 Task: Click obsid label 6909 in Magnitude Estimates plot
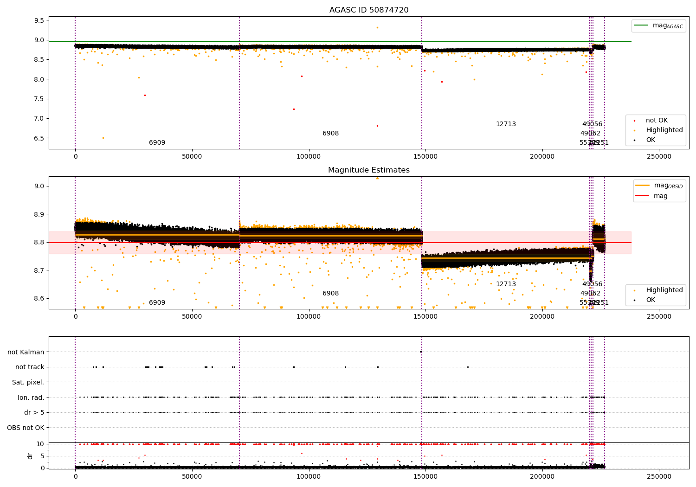click(x=157, y=303)
